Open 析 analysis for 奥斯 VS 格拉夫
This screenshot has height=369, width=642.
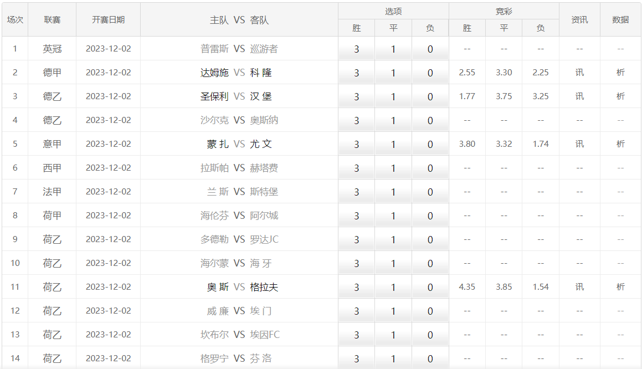click(x=620, y=286)
